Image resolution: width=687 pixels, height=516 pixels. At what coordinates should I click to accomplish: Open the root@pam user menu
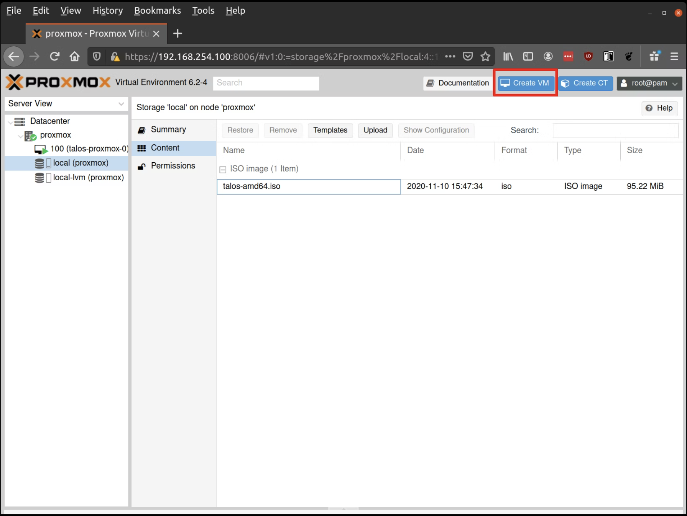pyautogui.click(x=649, y=83)
